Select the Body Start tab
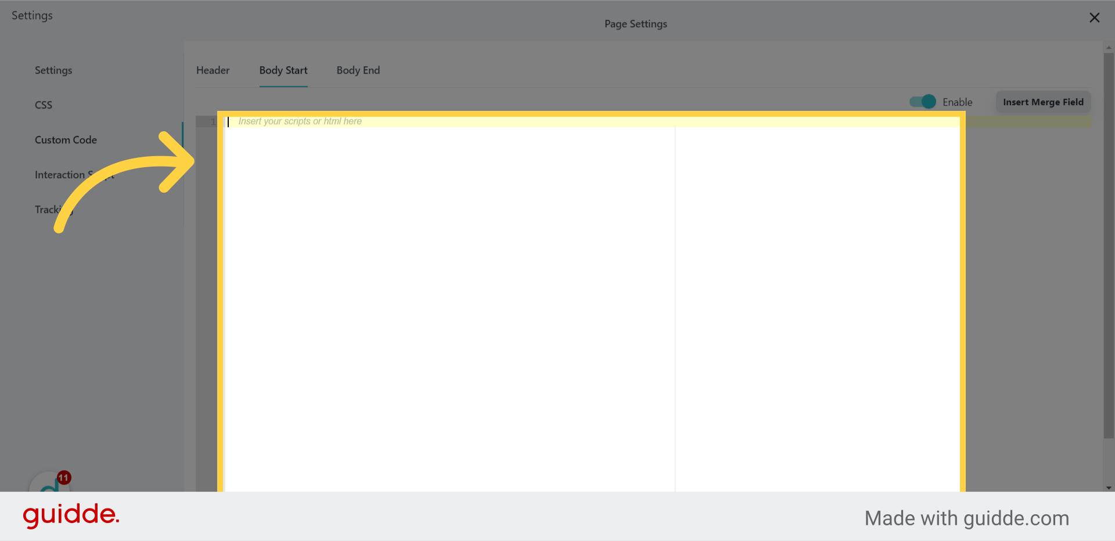Image resolution: width=1115 pixels, height=541 pixels. point(283,70)
